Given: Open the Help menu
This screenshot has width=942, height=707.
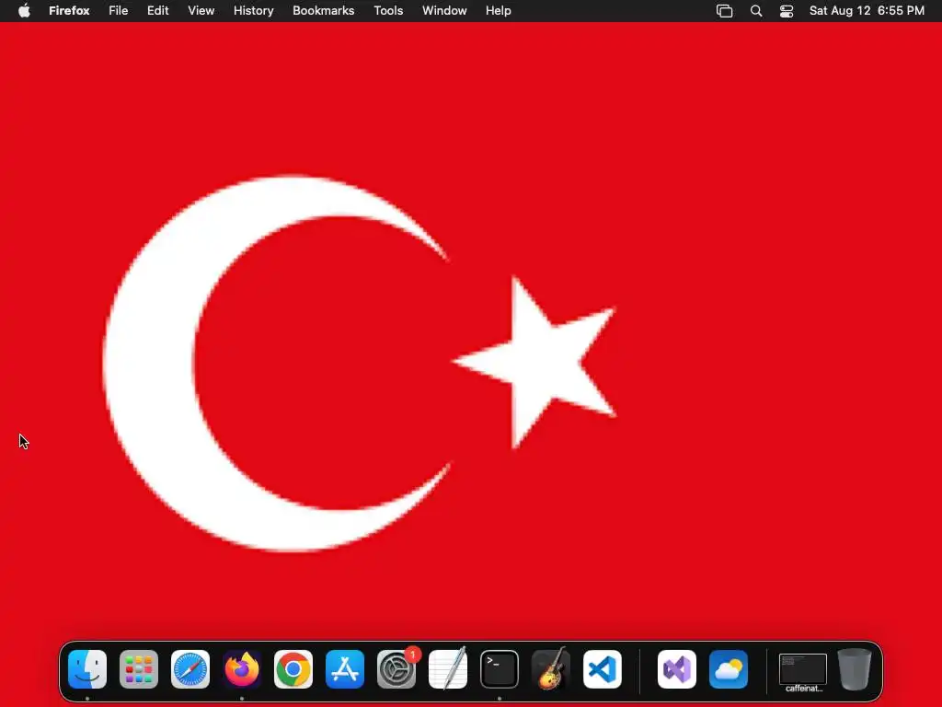Looking at the screenshot, I should 499,11.
